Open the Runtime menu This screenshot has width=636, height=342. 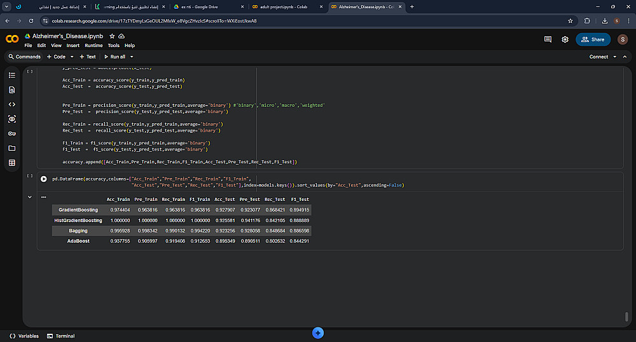click(x=93, y=46)
